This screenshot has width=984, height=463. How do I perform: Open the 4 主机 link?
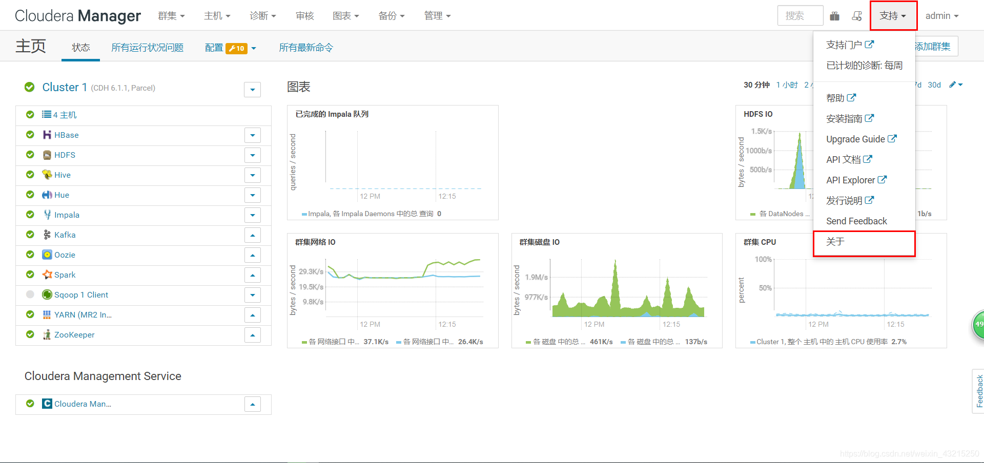65,115
